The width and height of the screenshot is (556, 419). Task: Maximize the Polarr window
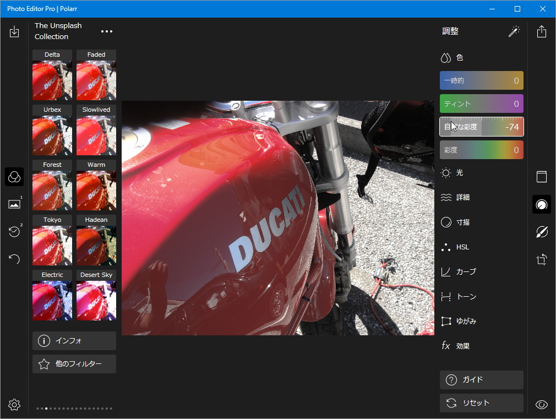[x=517, y=9]
